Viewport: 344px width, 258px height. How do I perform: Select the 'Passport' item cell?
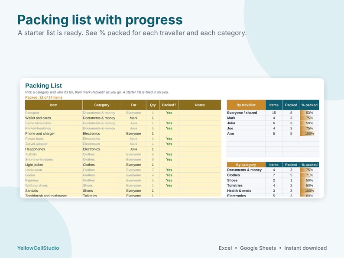point(54,113)
